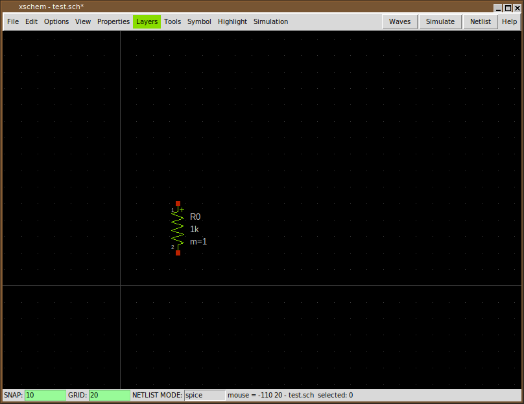
Task: Open the Tools menu
Action: point(173,21)
